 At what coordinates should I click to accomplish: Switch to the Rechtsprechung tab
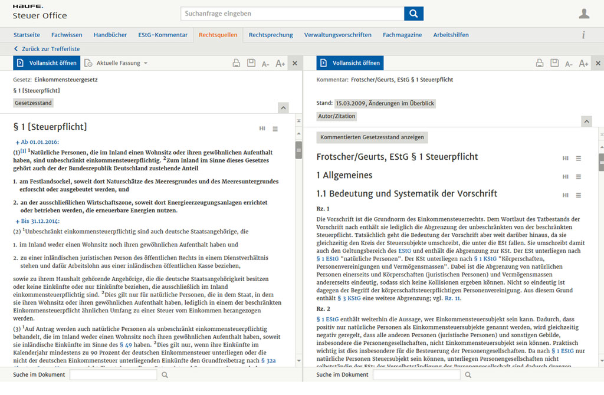(271, 35)
